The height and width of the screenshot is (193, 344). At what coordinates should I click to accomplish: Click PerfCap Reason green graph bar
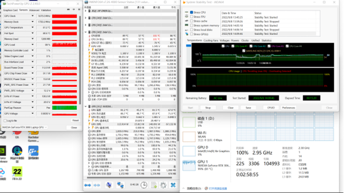pos(65,108)
